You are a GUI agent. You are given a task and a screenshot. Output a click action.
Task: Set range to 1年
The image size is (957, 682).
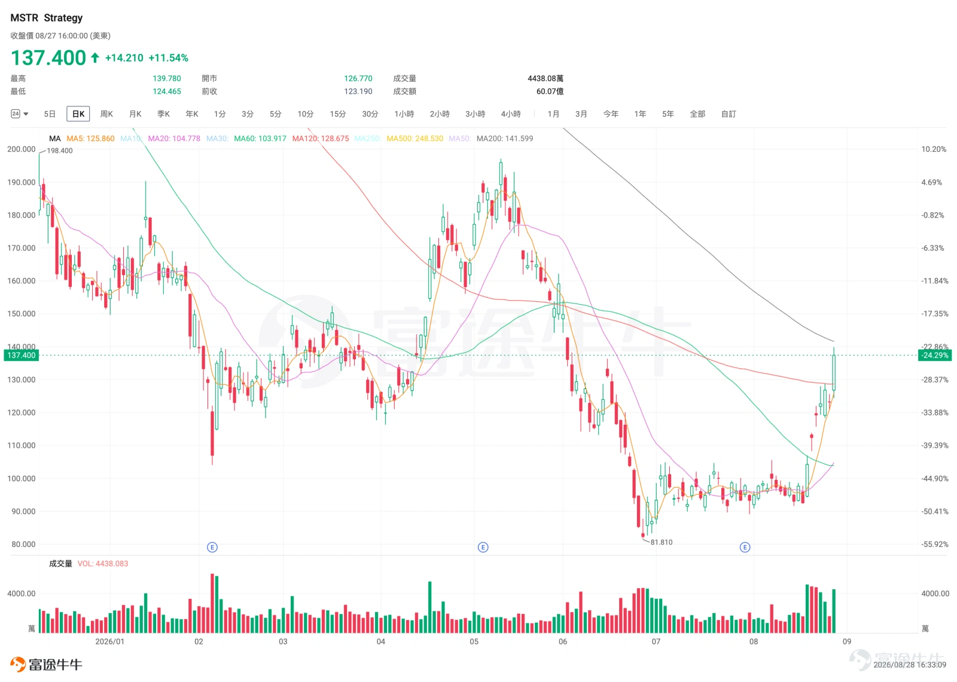point(640,114)
